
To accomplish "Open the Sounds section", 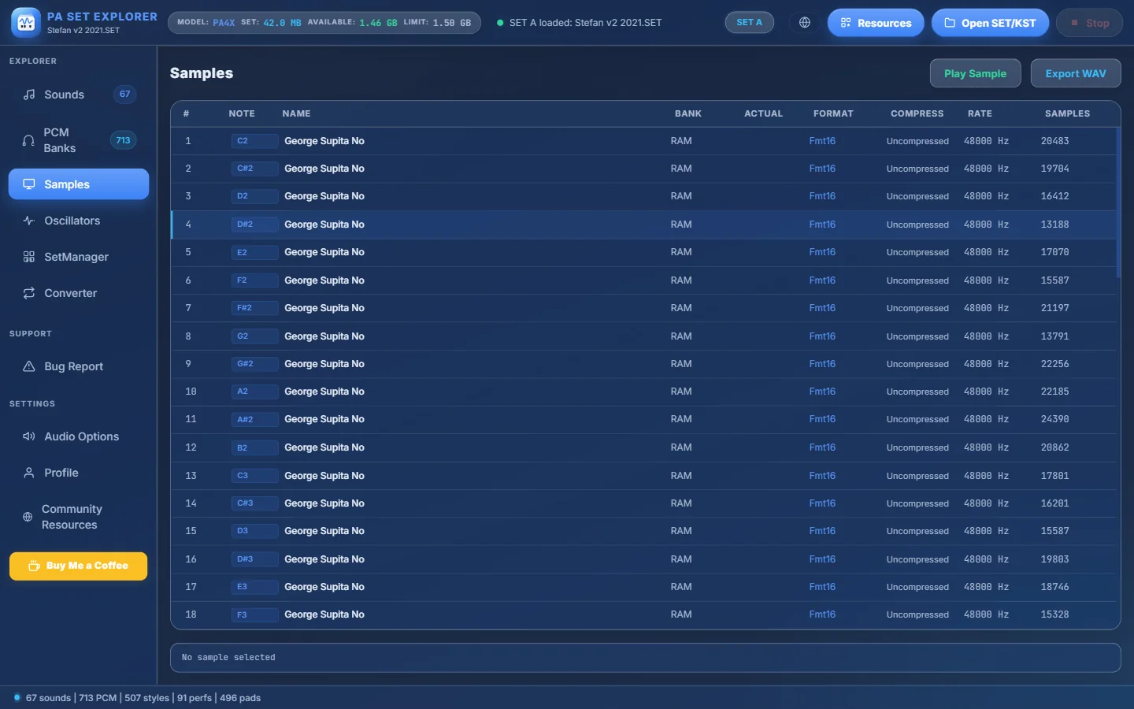I will 79,95.
